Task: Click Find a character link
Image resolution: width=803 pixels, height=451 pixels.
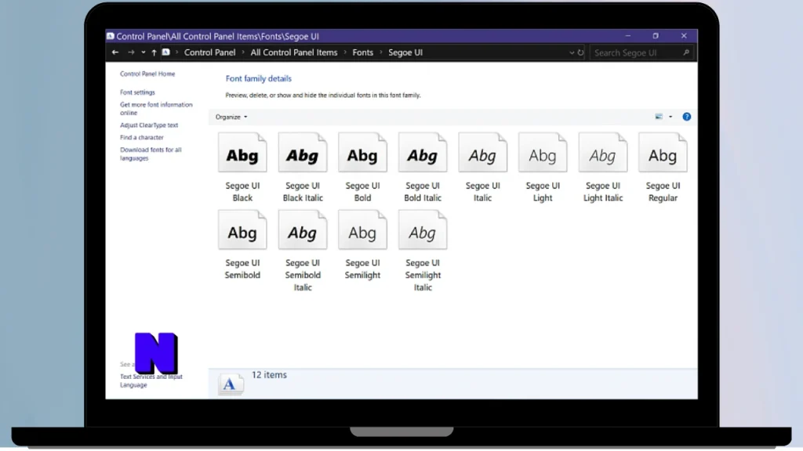Action: point(142,137)
